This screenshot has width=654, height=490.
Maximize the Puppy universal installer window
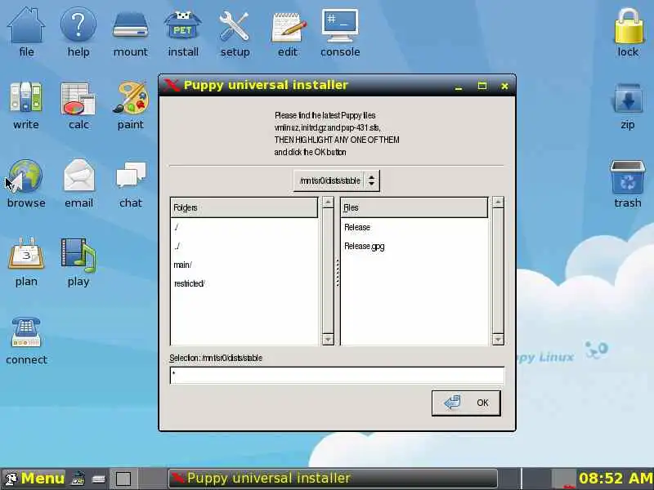click(x=482, y=86)
